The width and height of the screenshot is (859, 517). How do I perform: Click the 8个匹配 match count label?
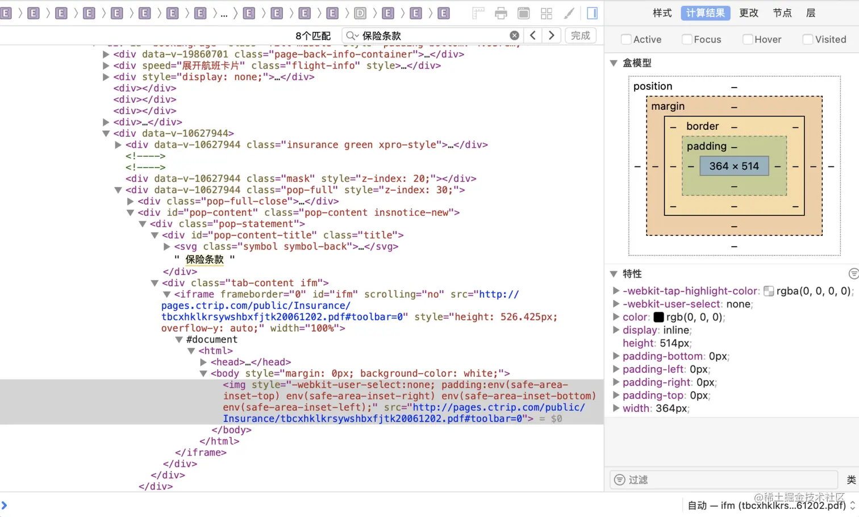click(x=313, y=36)
